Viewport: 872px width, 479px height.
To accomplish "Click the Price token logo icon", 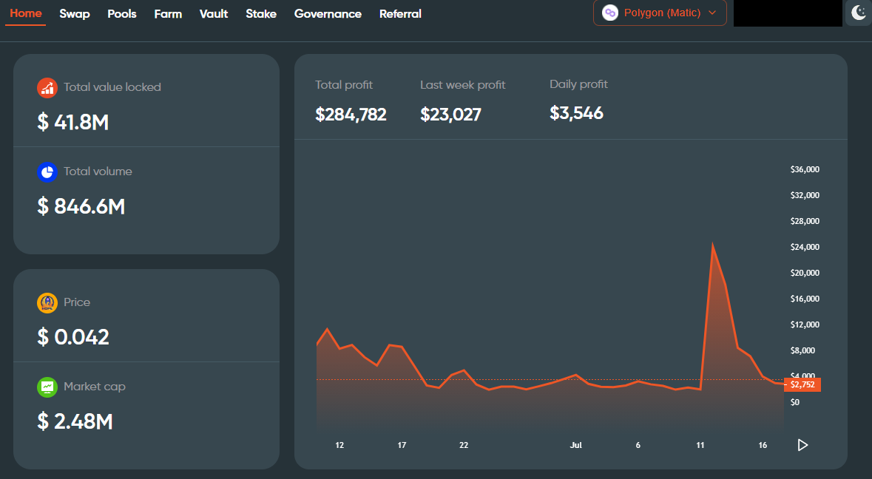I will (x=47, y=303).
